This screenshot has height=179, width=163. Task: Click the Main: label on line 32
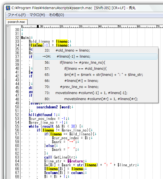(x=26, y=38)
